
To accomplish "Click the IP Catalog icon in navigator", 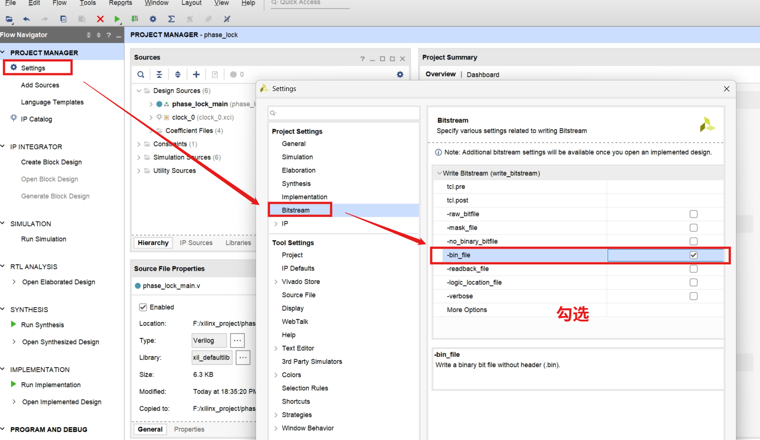I will [14, 118].
